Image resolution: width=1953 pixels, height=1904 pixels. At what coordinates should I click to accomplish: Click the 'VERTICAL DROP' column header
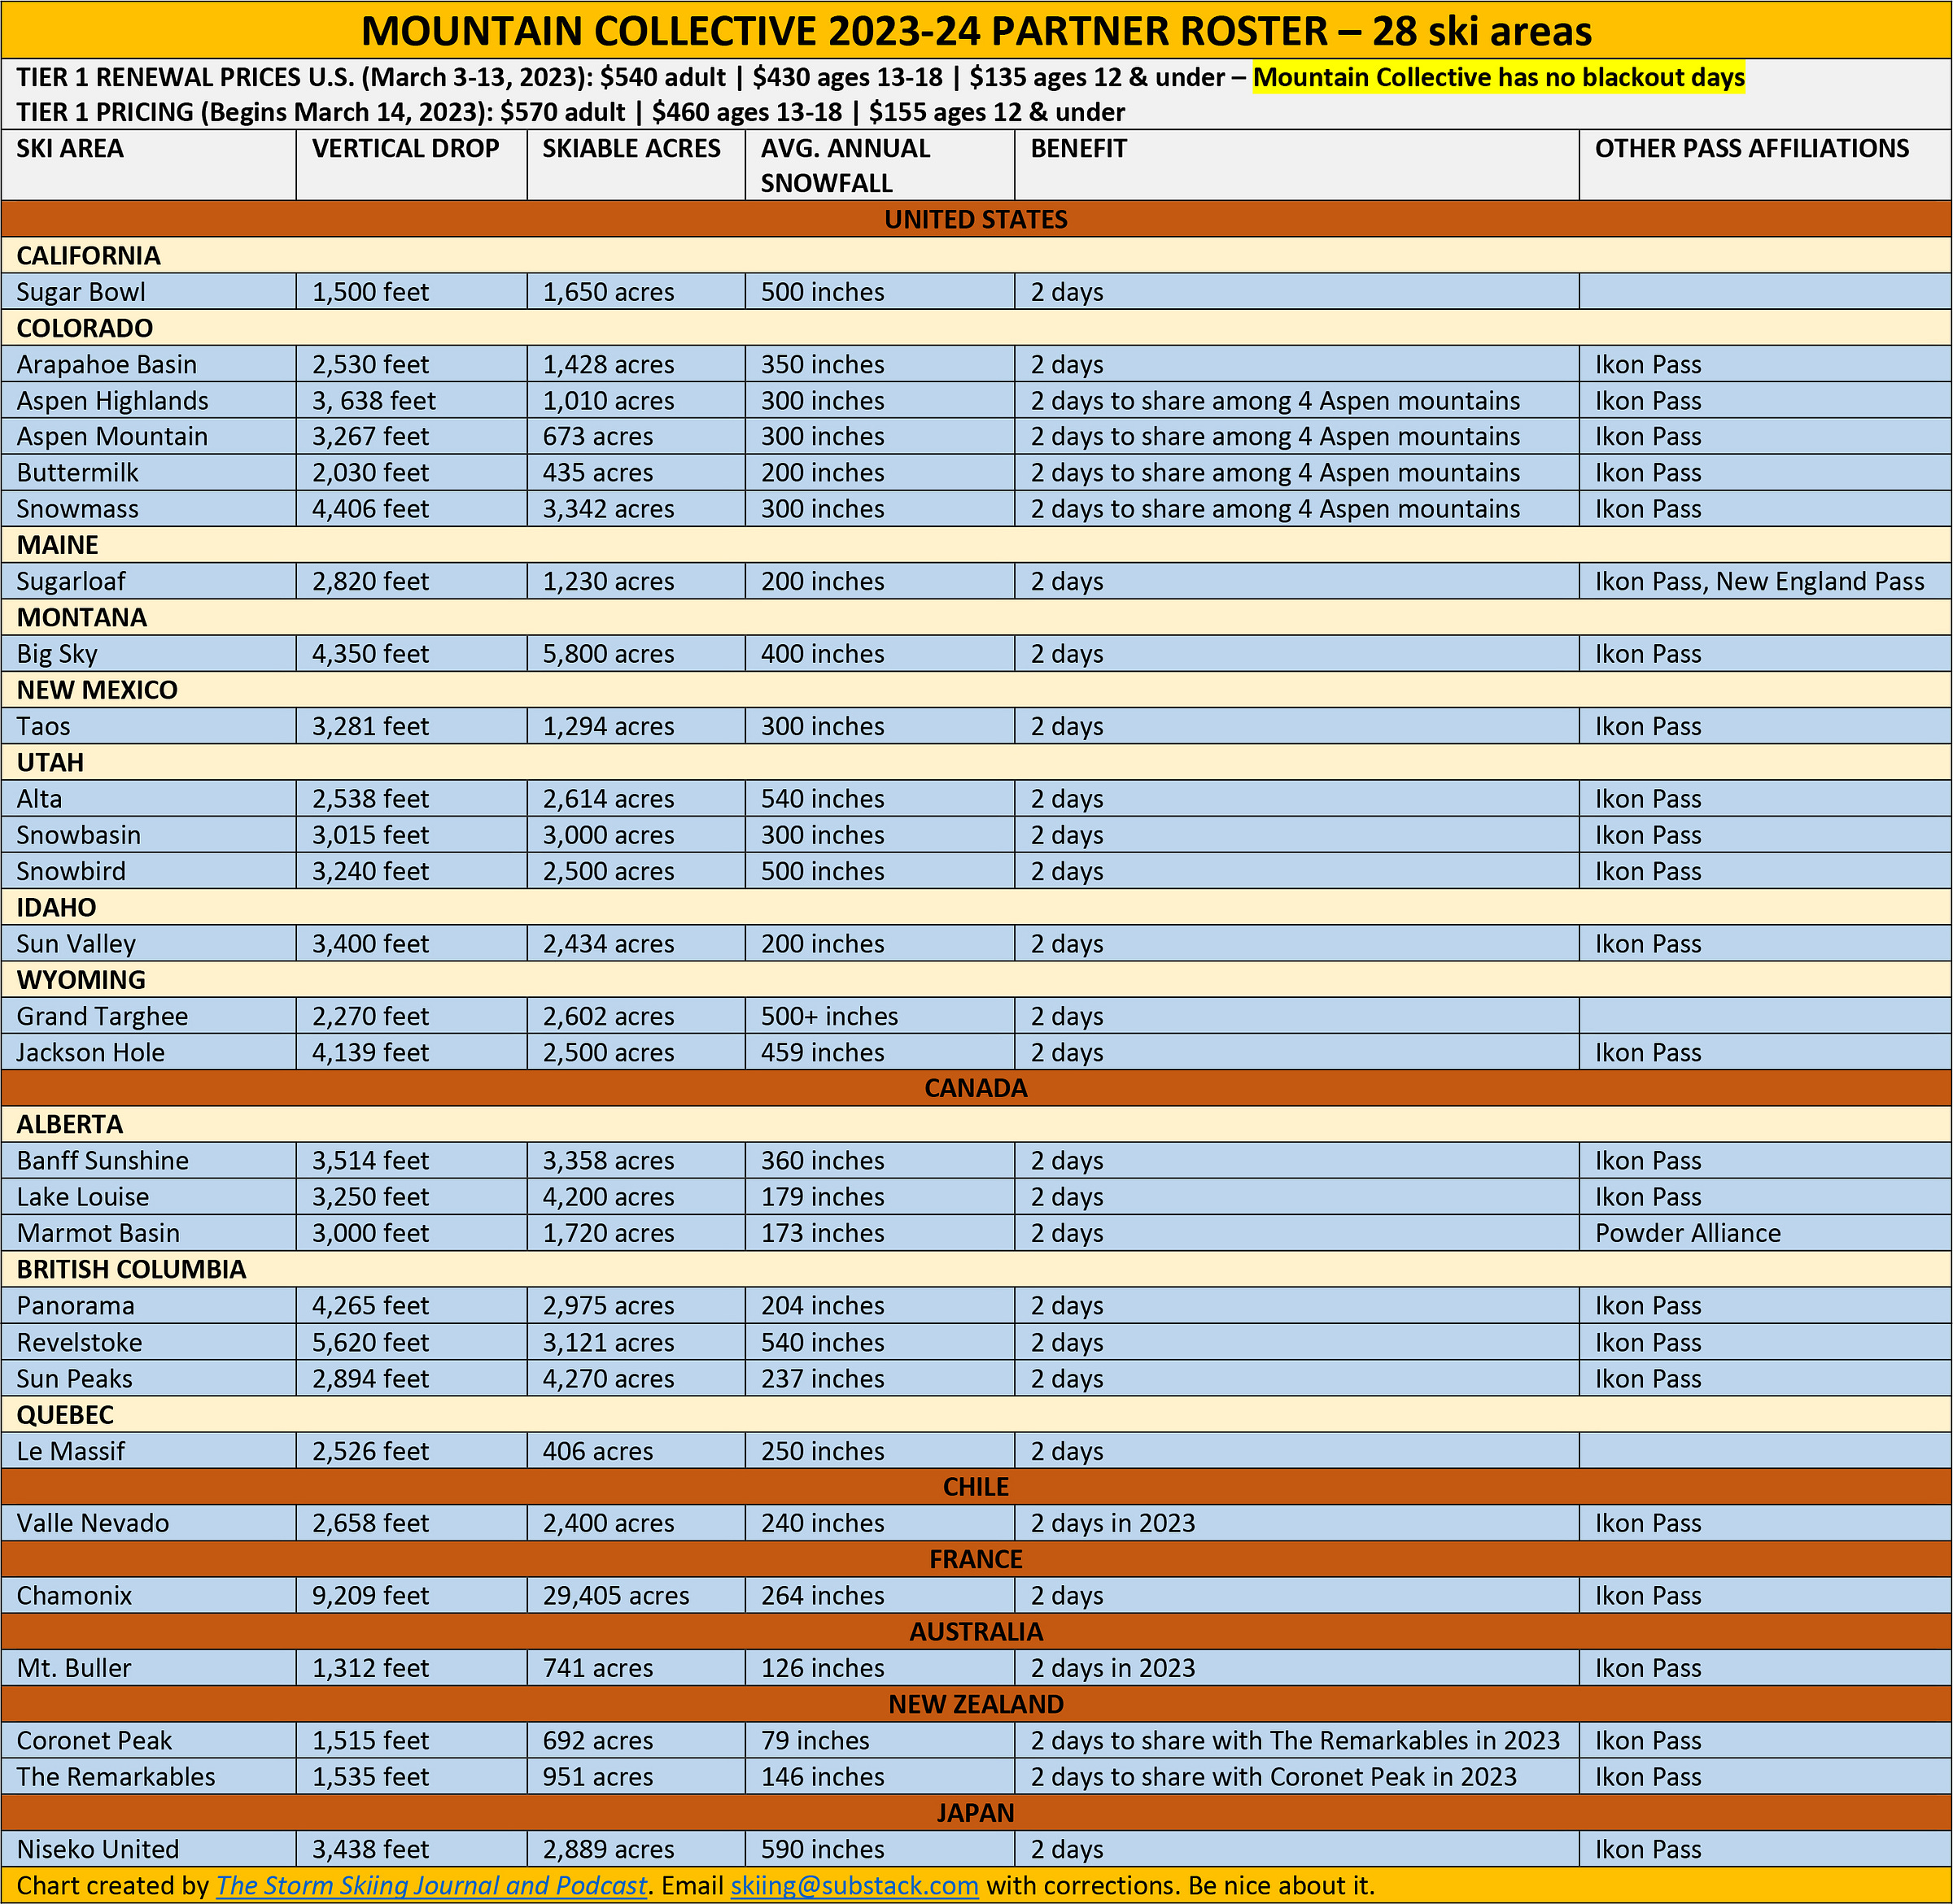point(411,165)
